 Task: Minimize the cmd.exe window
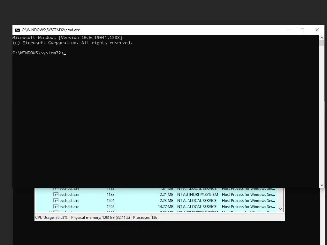(x=288, y=30)
